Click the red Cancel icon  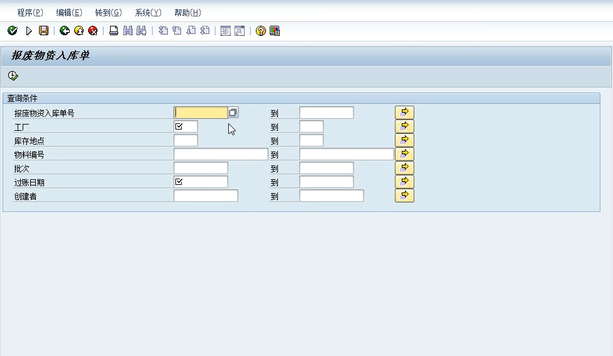click(93, 31)
